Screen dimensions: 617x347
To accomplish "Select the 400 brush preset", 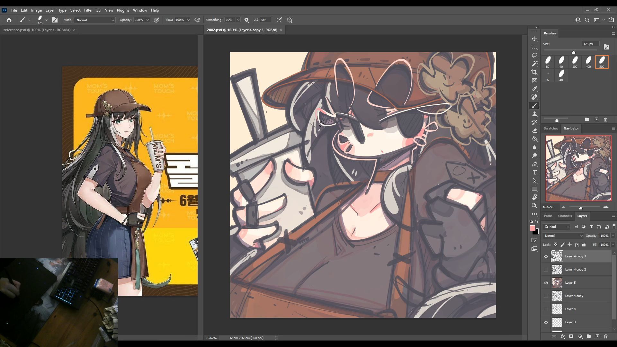I will click(x=588, y=62).
